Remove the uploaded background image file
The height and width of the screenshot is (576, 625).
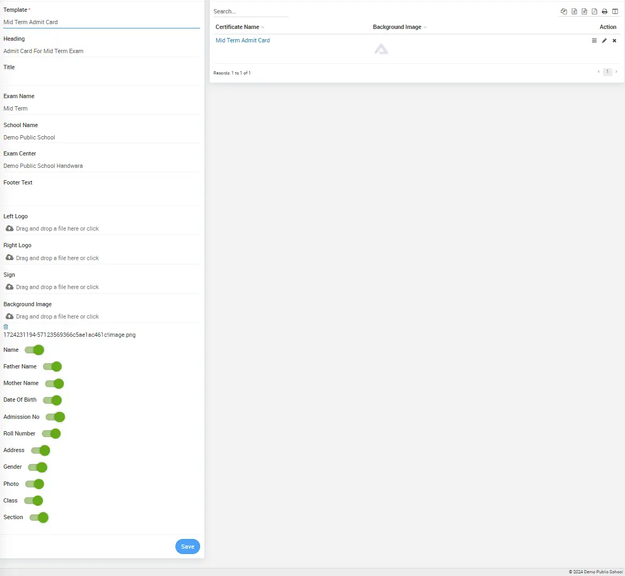pos(6,327)
